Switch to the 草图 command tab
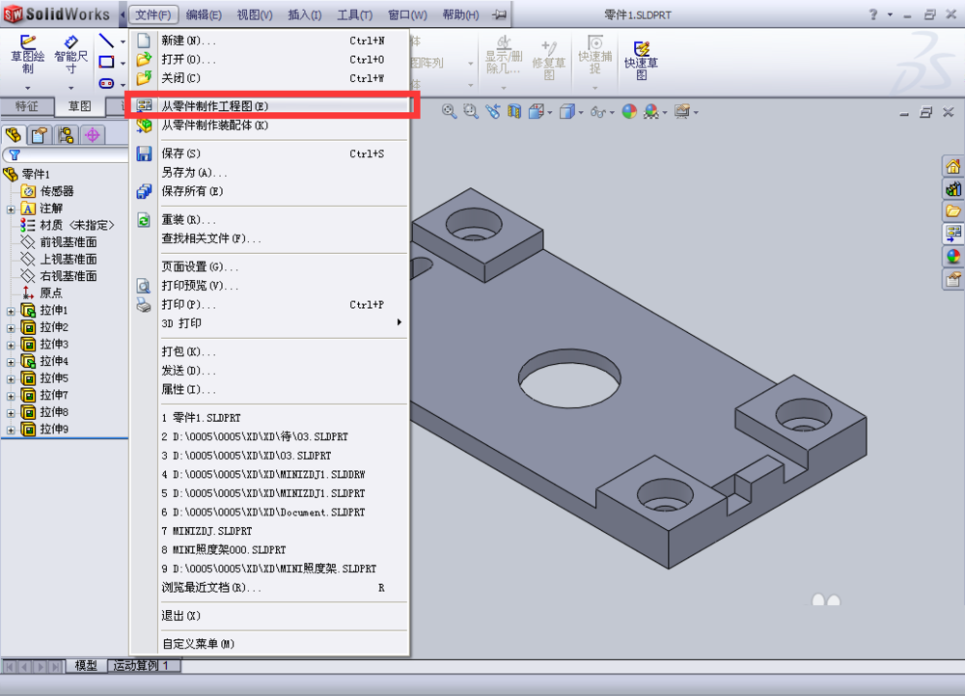Image resolution: width=965 pixels, height=696 pixels. [x=79, y=106]
